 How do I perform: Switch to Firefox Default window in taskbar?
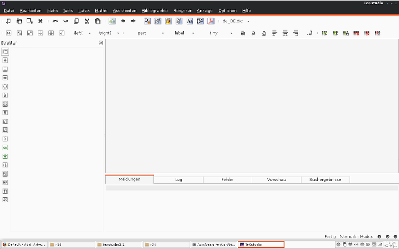click(24, 245)
